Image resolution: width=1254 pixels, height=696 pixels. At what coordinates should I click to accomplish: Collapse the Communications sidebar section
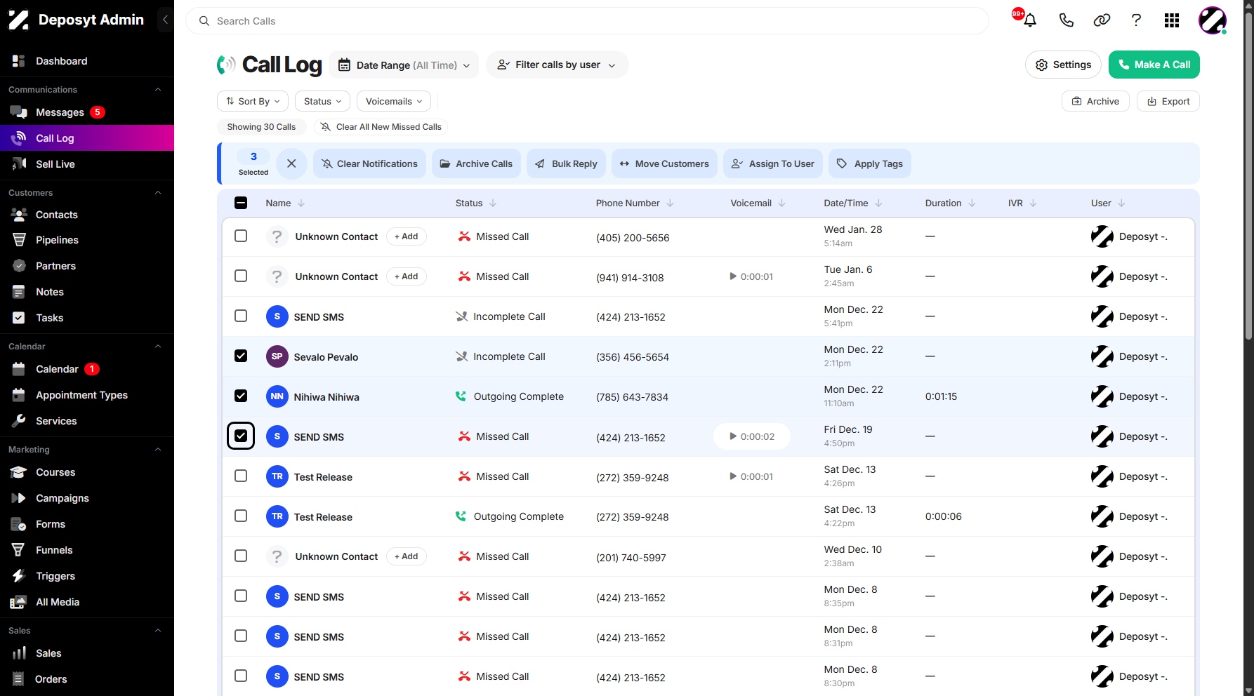coord(158,89)
